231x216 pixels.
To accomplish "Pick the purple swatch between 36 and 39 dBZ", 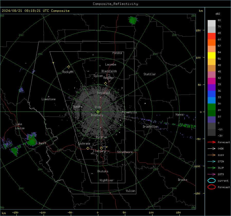I will point(211,88).
